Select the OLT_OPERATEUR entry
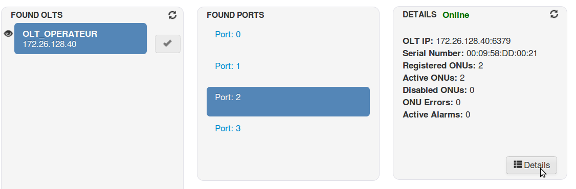The height and width of the screenshot is (189, 576). tap(80, 38)
